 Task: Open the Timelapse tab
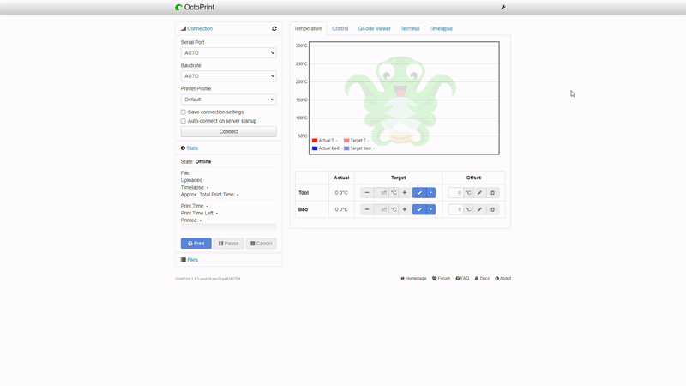click(x=441, y=28)
